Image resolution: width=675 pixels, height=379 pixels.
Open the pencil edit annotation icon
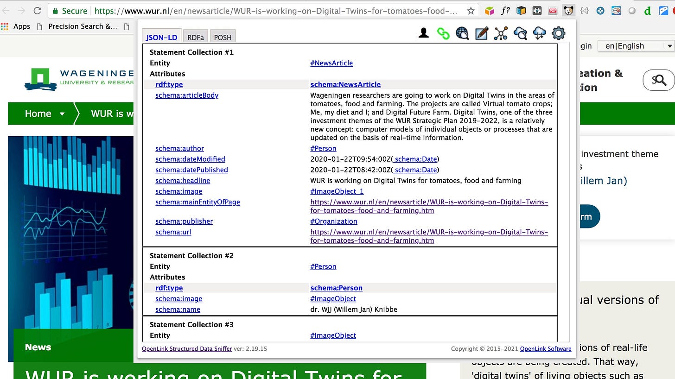(x=482, y=33)
